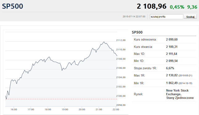Click the 18:00 time axis label
The height and width of the screenshot is (115, 199).
coord(48,109)
